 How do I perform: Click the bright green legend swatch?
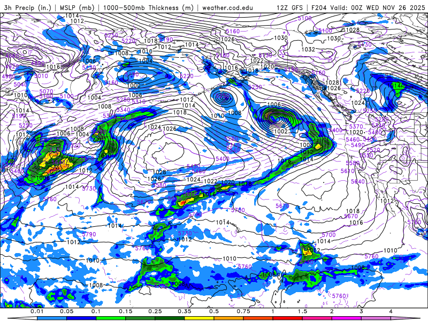(111, 318)
